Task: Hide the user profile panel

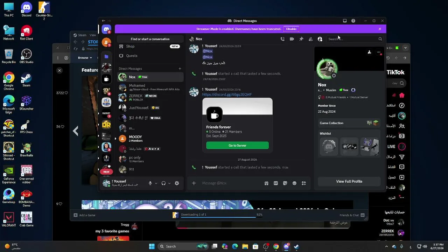Action: (320, 39)
